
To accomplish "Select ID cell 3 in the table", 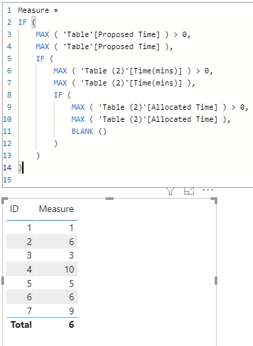I will [x=29, y=255].
